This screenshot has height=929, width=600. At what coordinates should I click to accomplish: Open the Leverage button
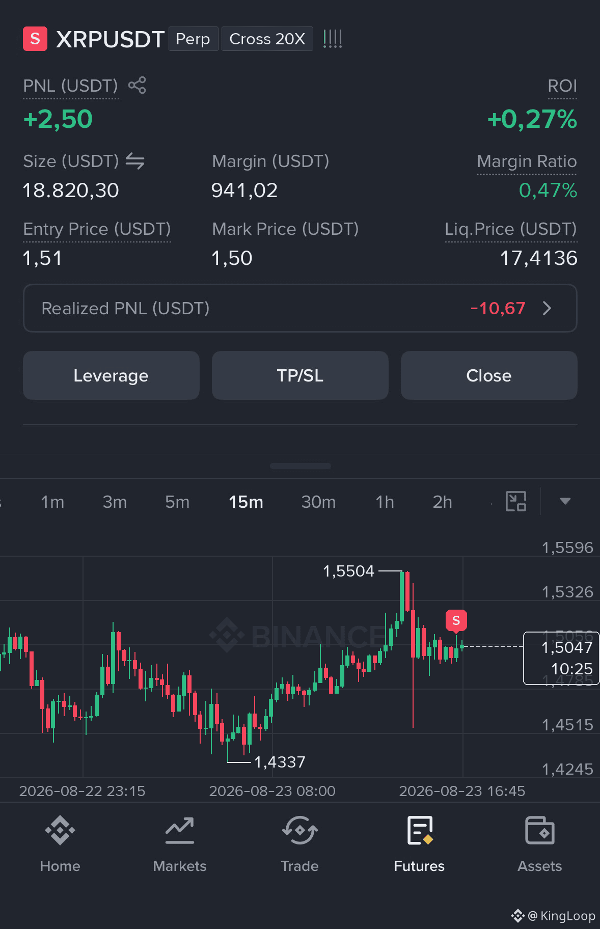point(111,375)
